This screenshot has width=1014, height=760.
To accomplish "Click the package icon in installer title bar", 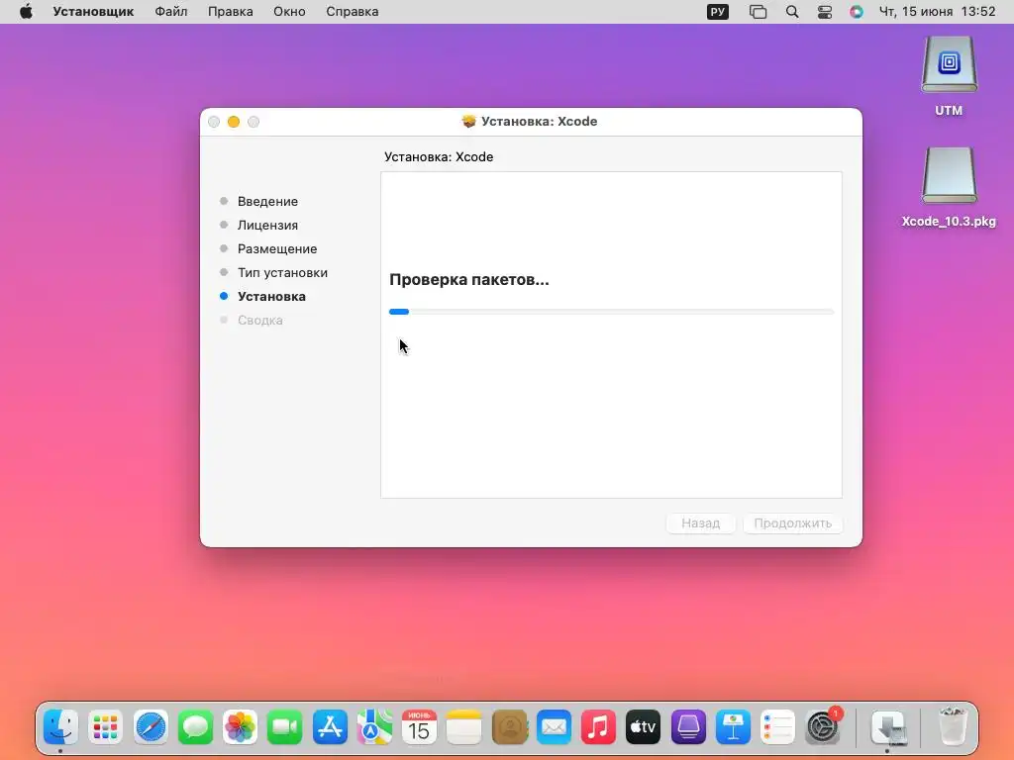I will pyautogui.click(x=468, y=121).
